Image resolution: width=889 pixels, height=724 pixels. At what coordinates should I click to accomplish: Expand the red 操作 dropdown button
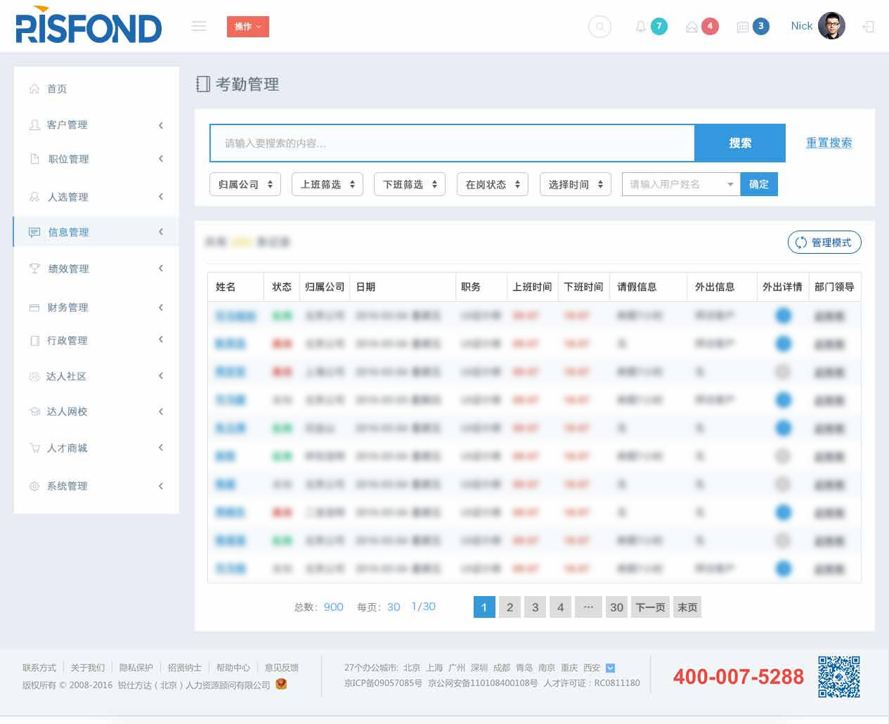coord(247,27)
